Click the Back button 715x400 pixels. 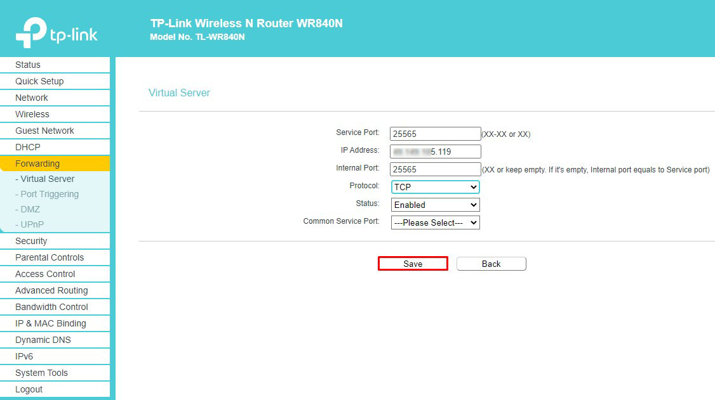491,264
